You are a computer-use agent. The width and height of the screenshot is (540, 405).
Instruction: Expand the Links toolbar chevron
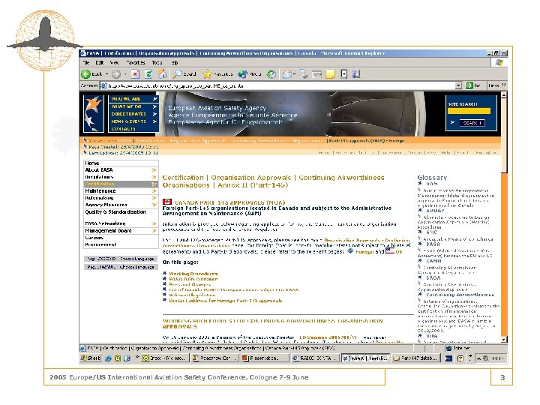pos(504,85)
